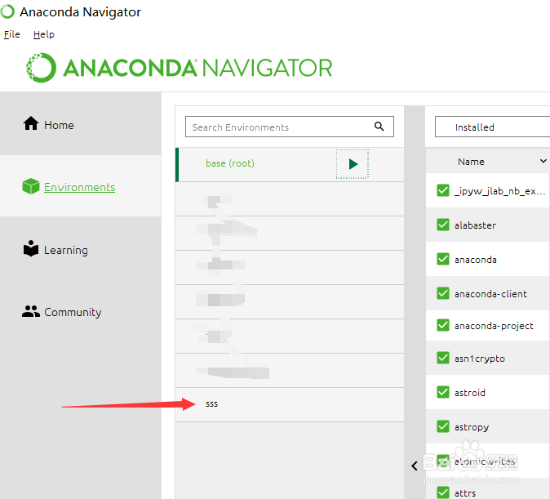Image resolution: width=550 pixels, height=499 pixels.
Task: Click the _ipyw_jlab_nb_ex package name
Action: (x=499, y=191)
